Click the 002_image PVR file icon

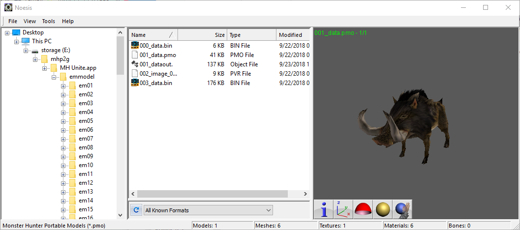pos(135,73)
